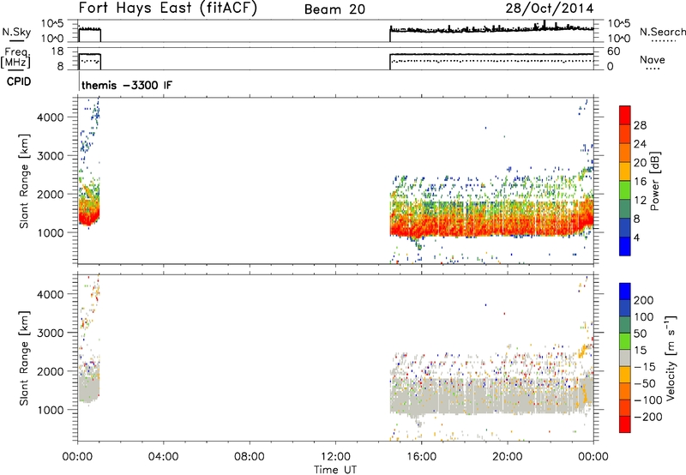Click the "4" power colorbar tick
Viewport: 686px width, 475px height.
(x=636, y=237)
